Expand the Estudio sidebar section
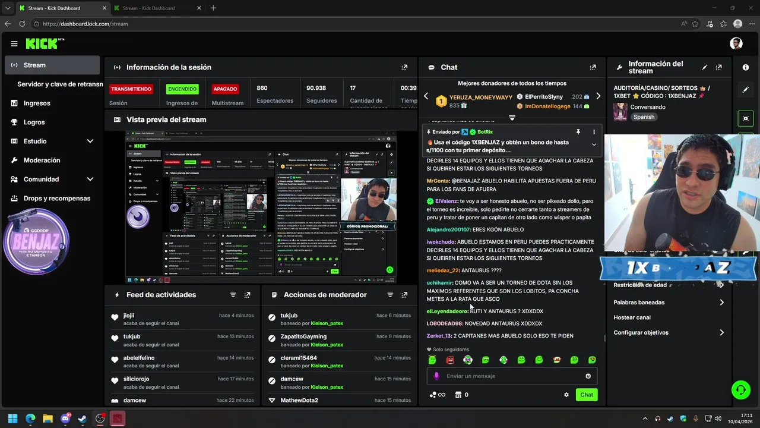Screen dimensions: 760x428 coord(90,141)
